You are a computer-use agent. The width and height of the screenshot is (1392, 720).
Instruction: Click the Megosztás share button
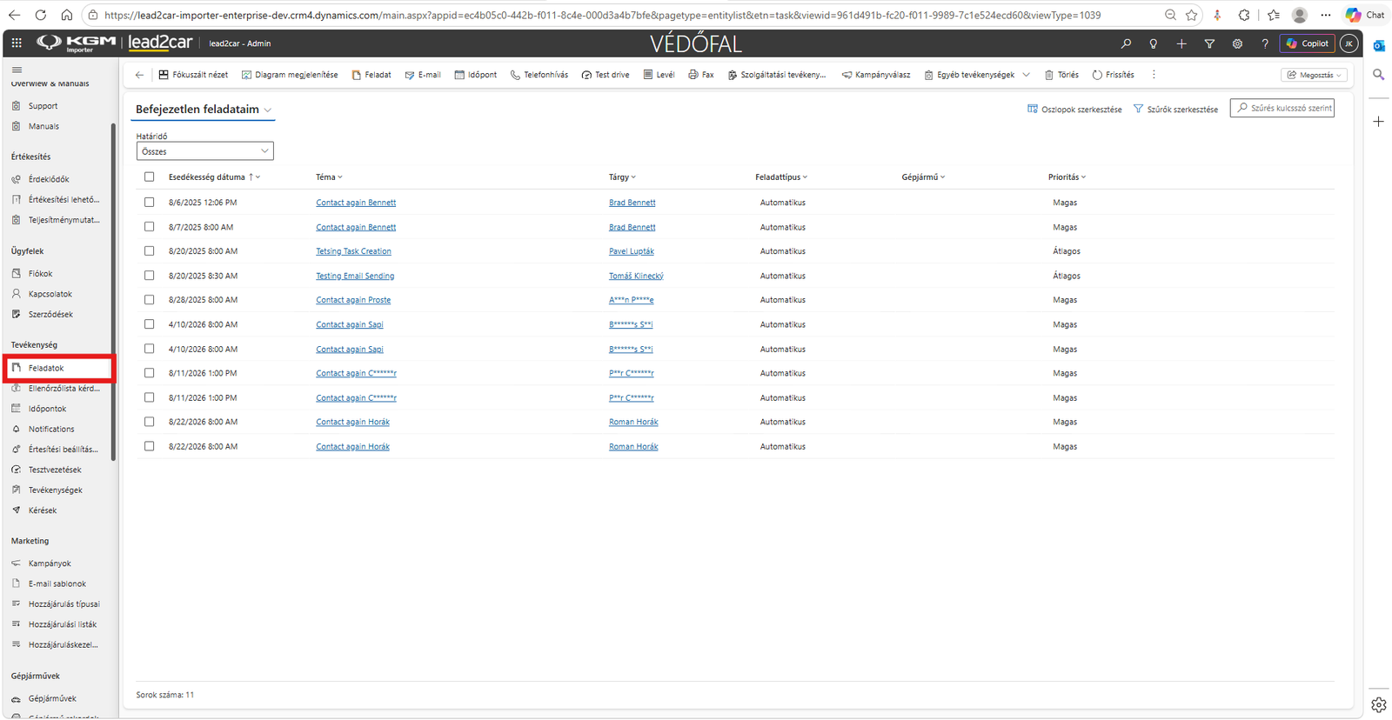(x=1314, y=75)
